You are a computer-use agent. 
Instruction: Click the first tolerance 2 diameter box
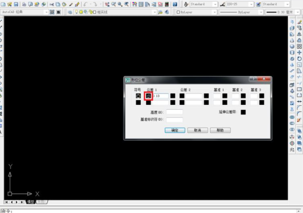click(182, 96)
